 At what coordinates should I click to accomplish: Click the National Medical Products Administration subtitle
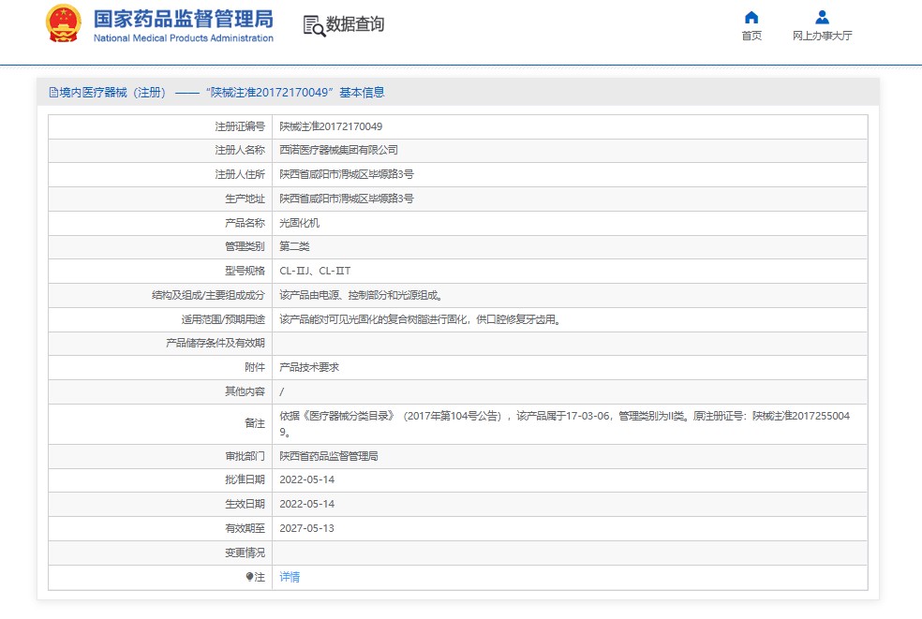184,38
